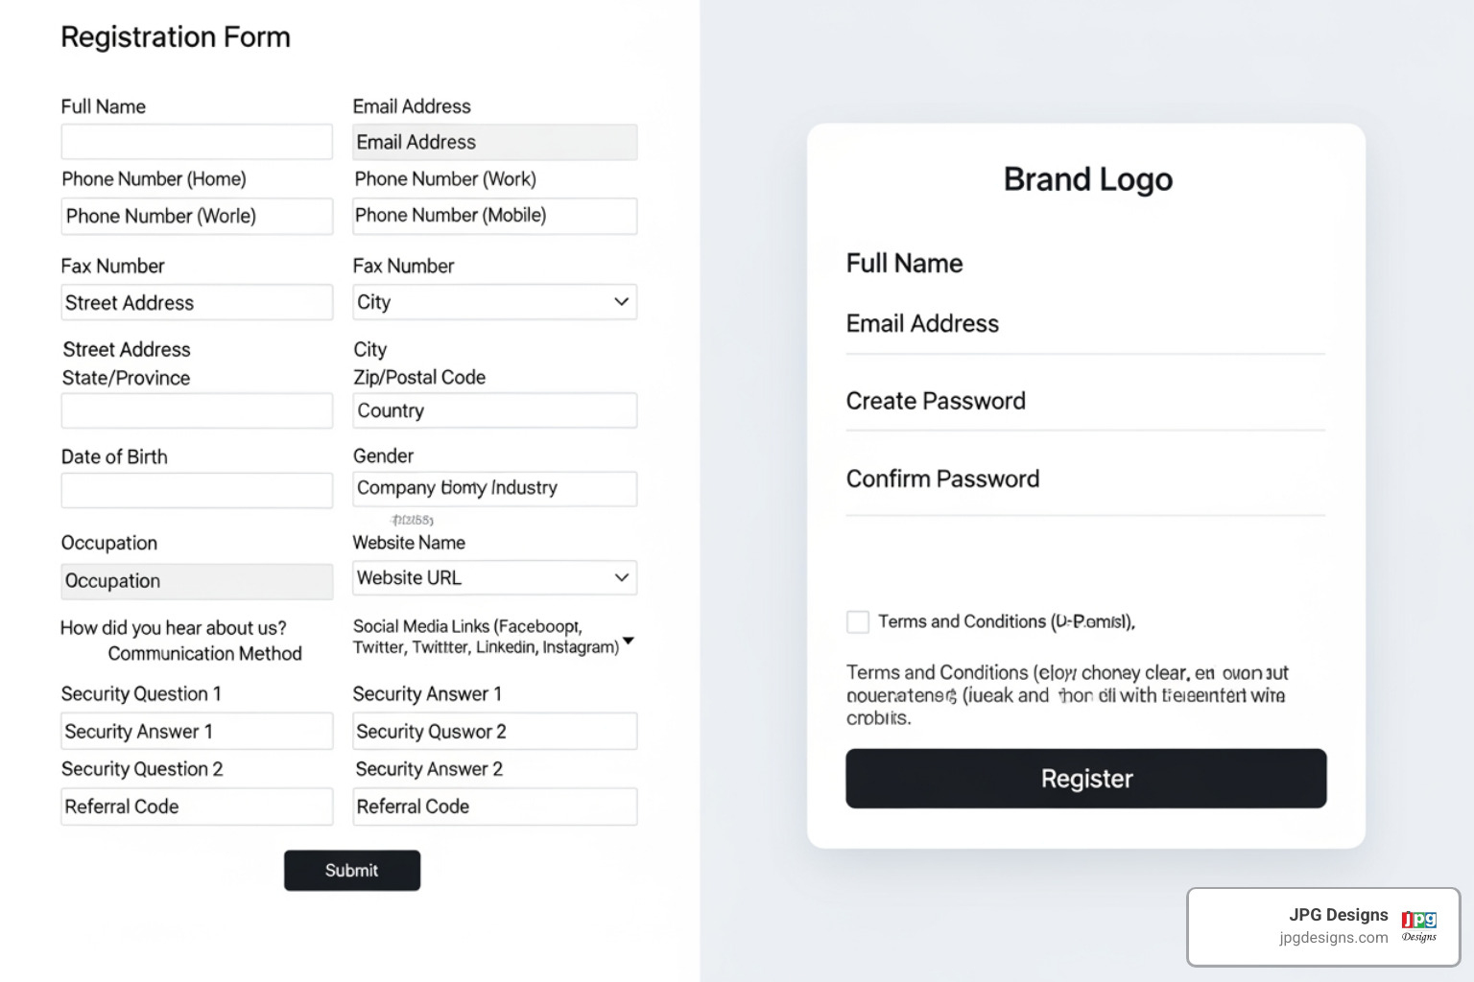
Task: Click the Brand Logo heading
Action: (1086, 178)
